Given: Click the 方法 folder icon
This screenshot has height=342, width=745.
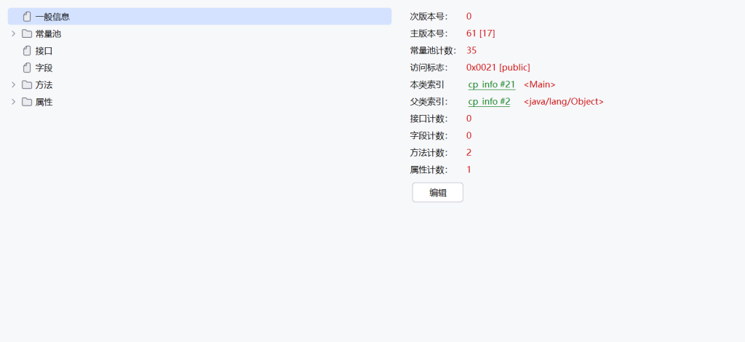Looking at the screenshot, I should coord(27,85).
